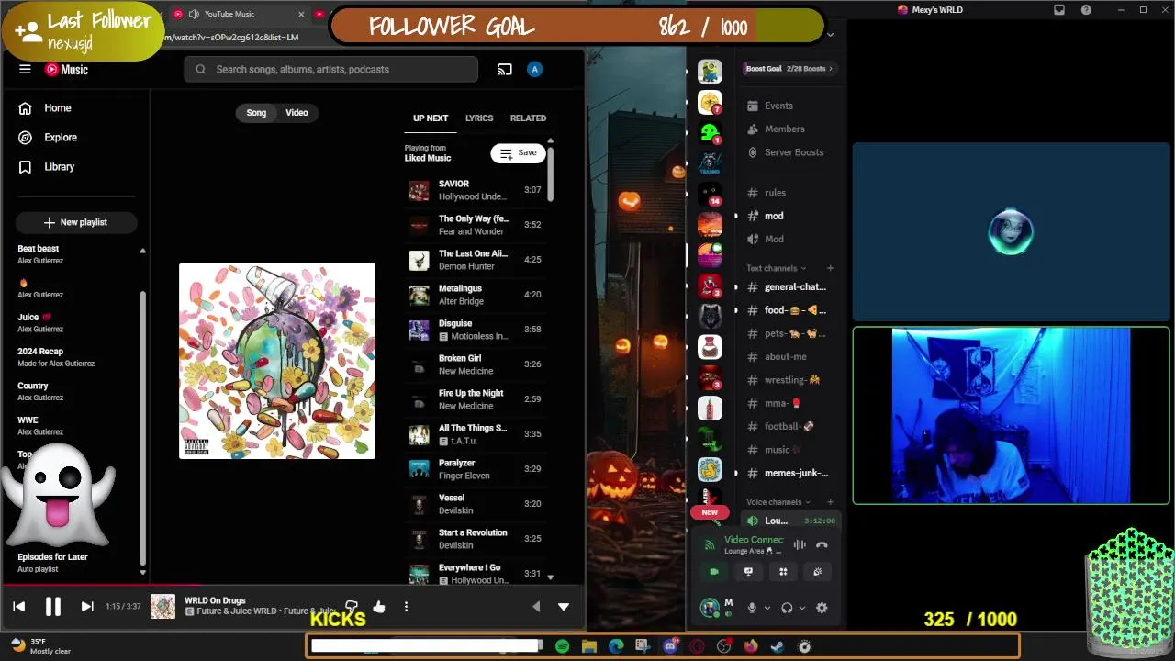This screenshot has width=1175, height=661.
Task: Start a Discord activity
Action: 783,572
